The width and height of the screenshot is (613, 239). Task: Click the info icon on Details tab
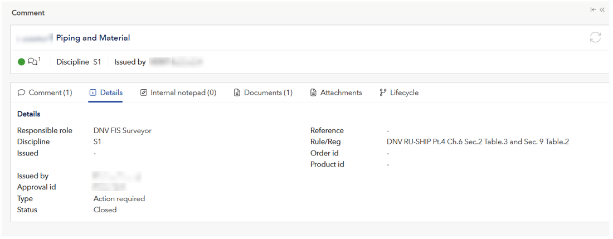tap(93, 92)
